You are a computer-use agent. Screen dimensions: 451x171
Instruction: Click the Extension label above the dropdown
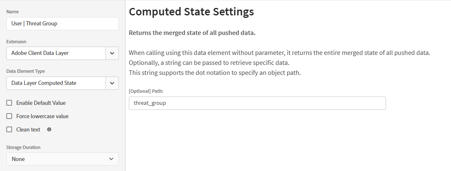click(16, 42)
